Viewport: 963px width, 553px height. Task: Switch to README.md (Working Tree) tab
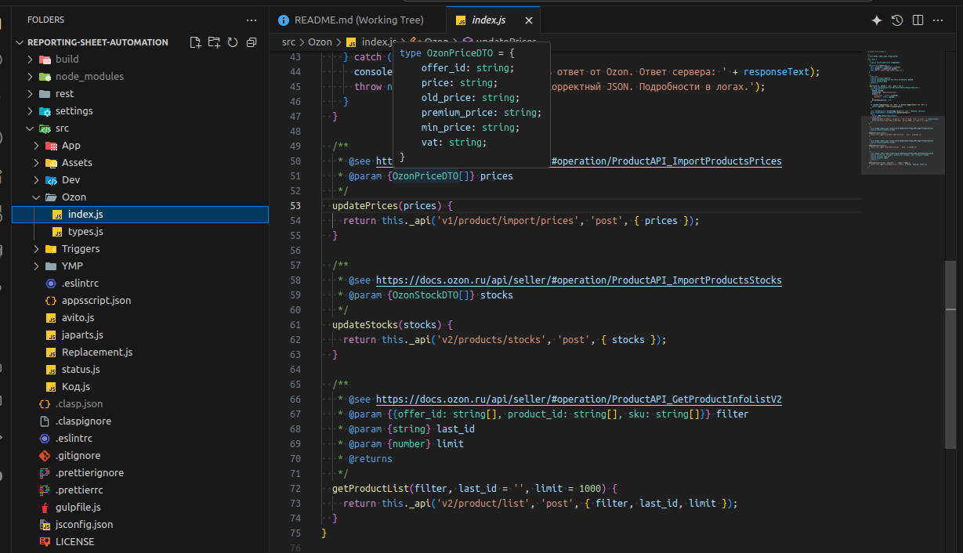(x=358, y=20)
